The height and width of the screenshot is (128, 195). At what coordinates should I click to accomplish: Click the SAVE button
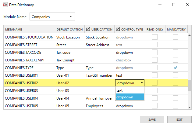click(x=152, y=119)
